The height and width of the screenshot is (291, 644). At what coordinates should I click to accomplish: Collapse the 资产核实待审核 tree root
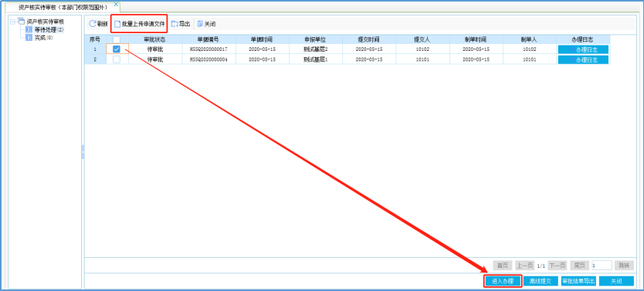click(x=12, y=22)
